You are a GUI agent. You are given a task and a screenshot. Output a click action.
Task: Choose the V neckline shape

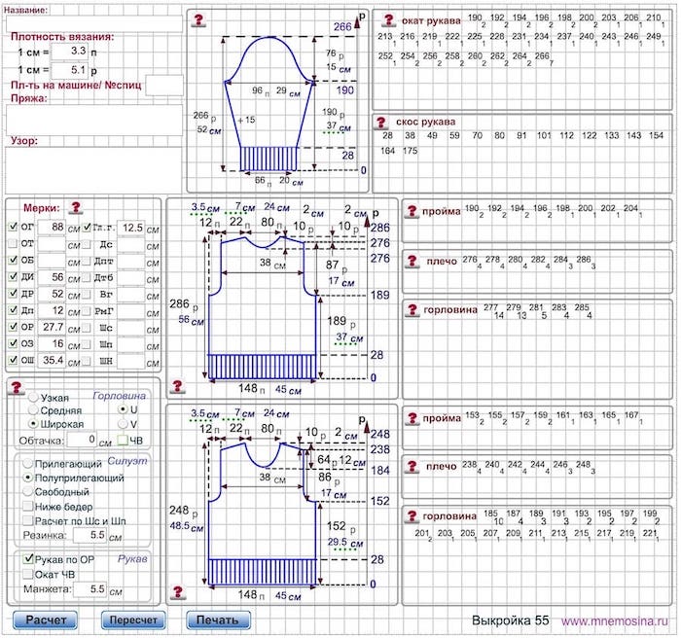pyautogui.click(x=122, y=424)
